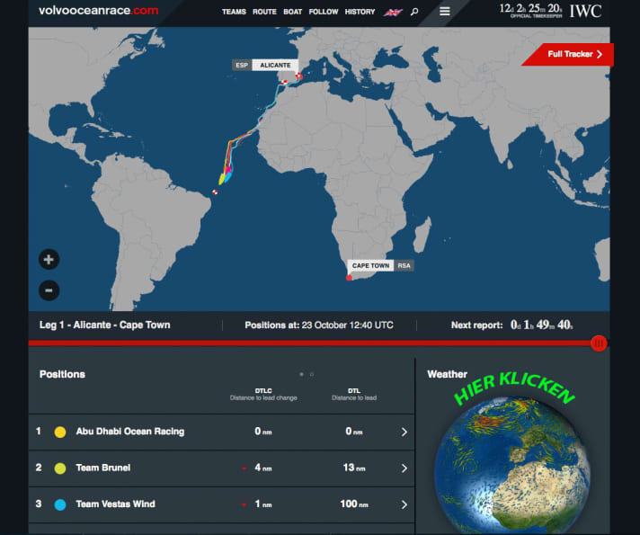Expand Team Brunel row chevron
The height and width of the screenshot is (535, 640).
pos(404,468)
